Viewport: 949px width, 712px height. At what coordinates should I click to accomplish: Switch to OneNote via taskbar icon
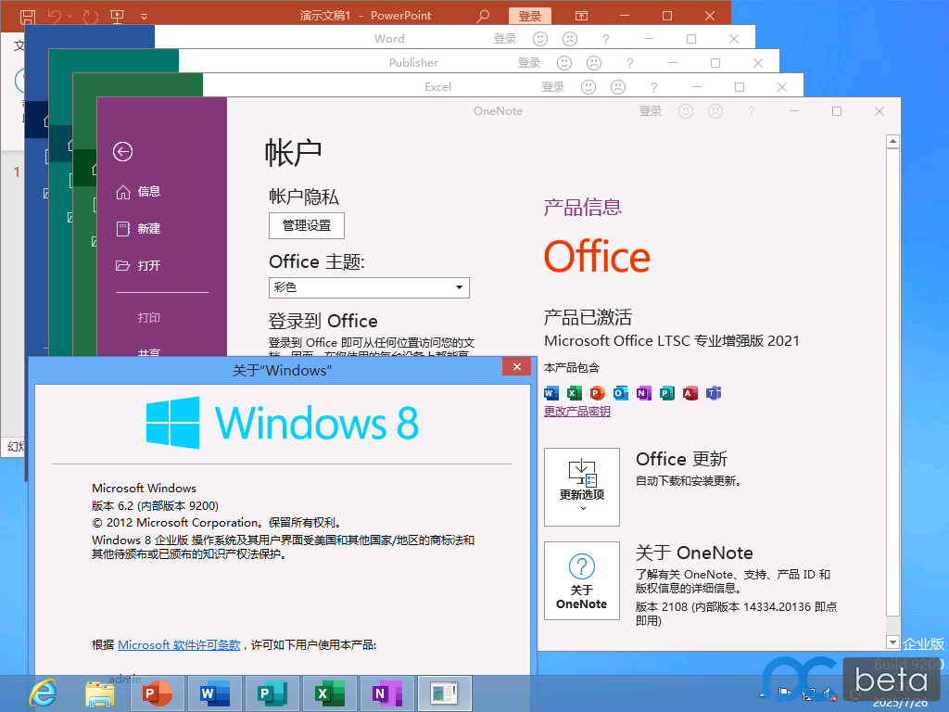387,693
